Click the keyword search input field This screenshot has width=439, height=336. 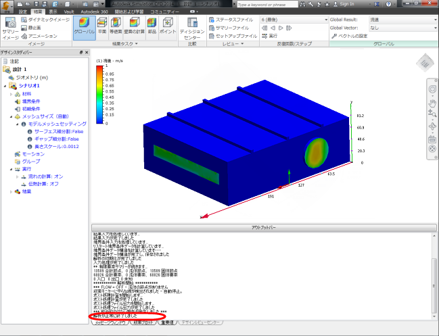tap(267, 4)
